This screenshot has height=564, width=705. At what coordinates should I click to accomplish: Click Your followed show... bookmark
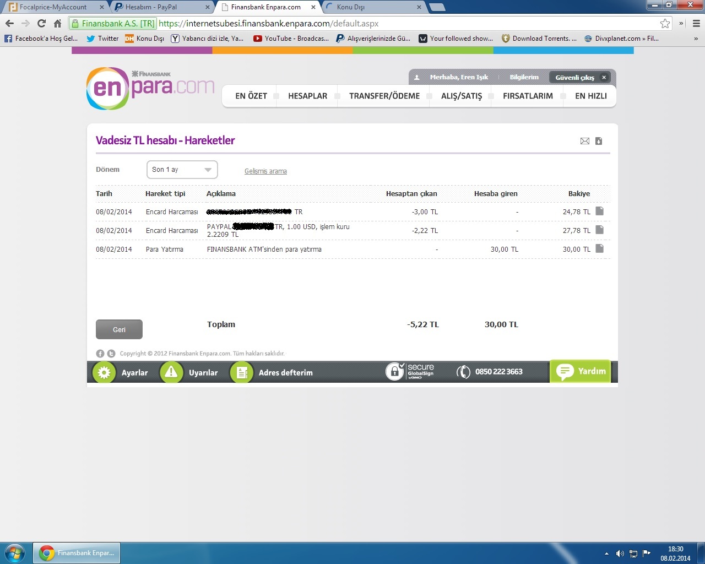tap(455, 39)
